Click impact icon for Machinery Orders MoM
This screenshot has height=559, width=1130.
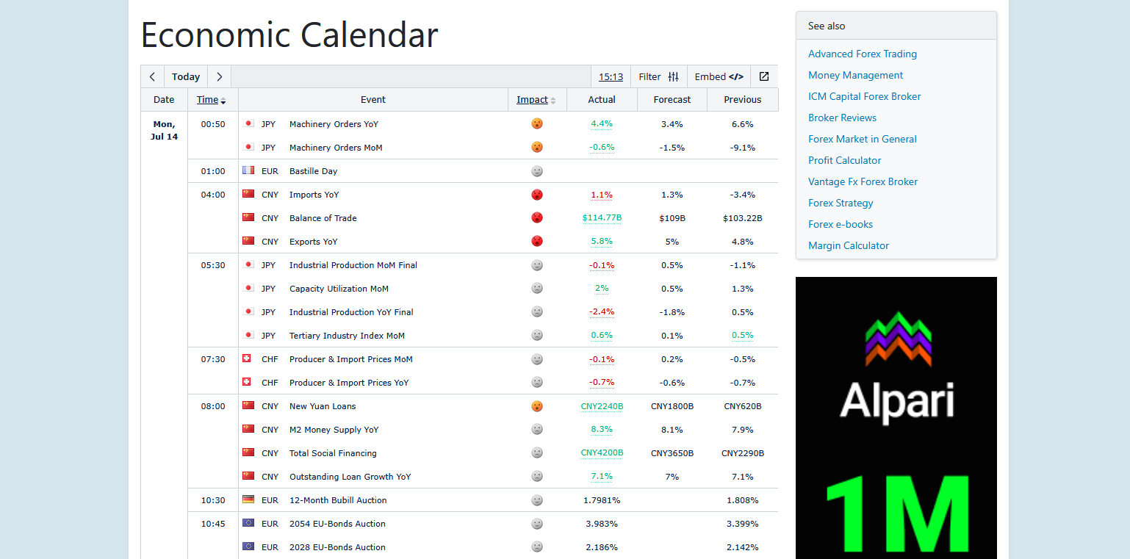click(537, 147)
